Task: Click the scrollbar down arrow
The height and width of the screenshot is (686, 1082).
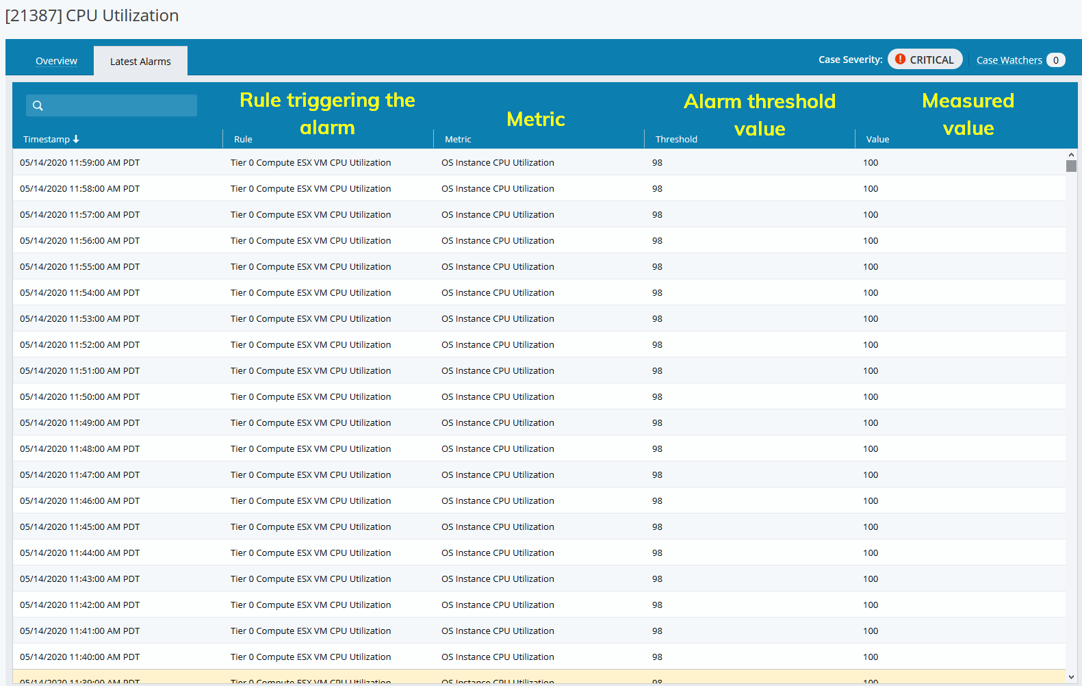Action: tap(1071, 677)
